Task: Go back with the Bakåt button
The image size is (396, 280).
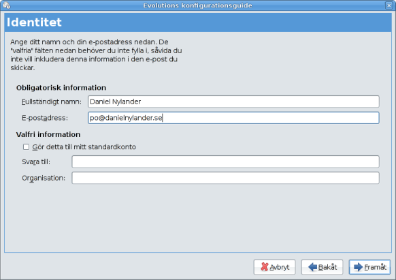Action: [x=322, y=267]
